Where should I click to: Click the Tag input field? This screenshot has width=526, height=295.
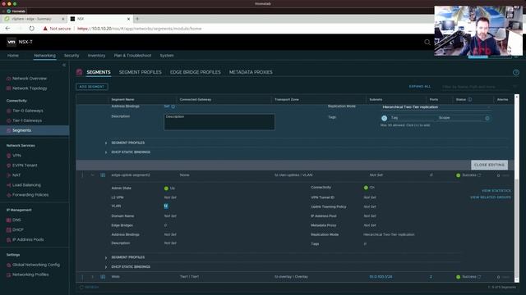coord(413,118)
